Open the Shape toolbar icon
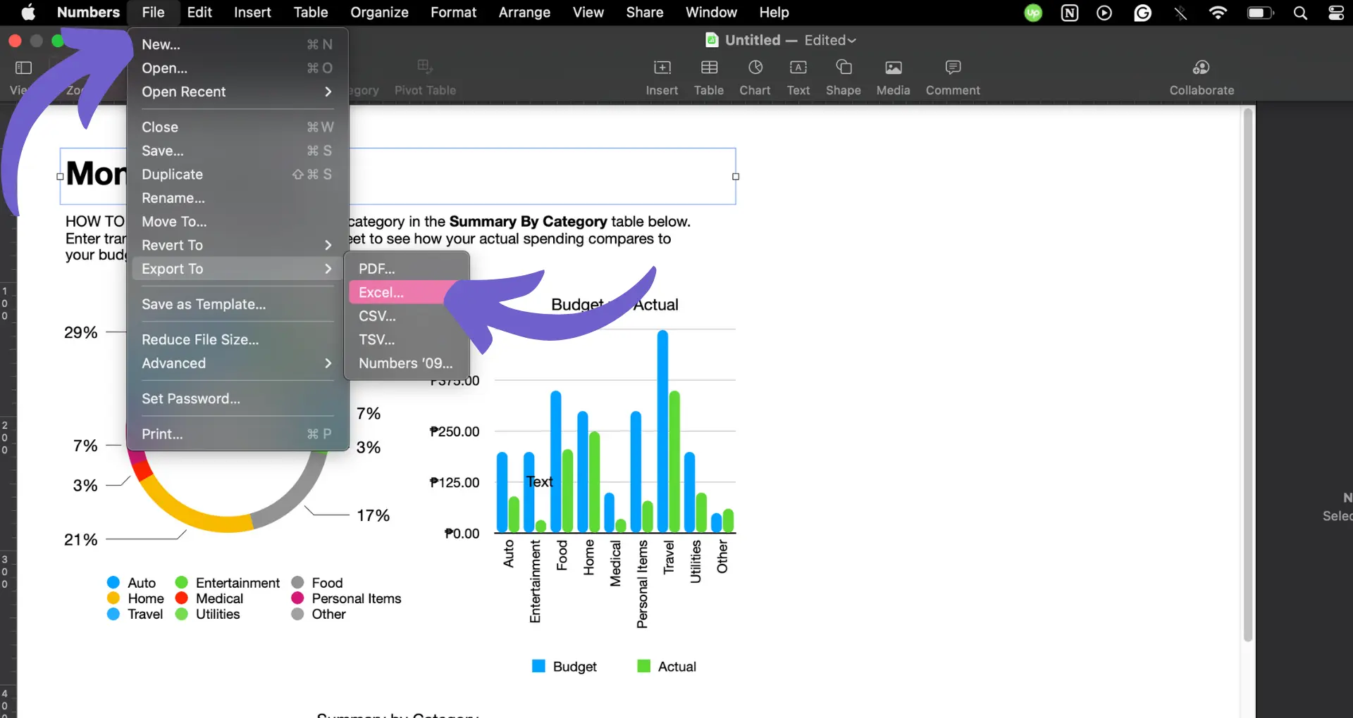This screenshot has height=718, width=1353. click(844, 68)
